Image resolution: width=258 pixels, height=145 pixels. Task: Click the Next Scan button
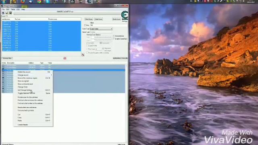point(98,19)
